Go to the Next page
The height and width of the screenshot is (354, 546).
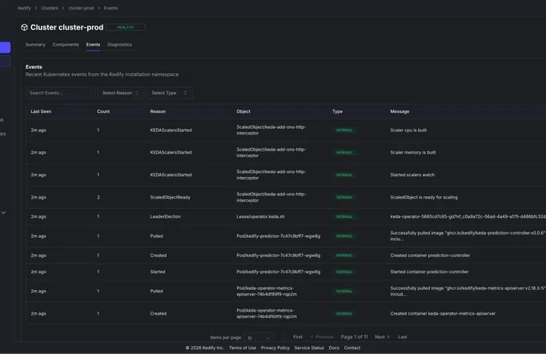(382, 337)
